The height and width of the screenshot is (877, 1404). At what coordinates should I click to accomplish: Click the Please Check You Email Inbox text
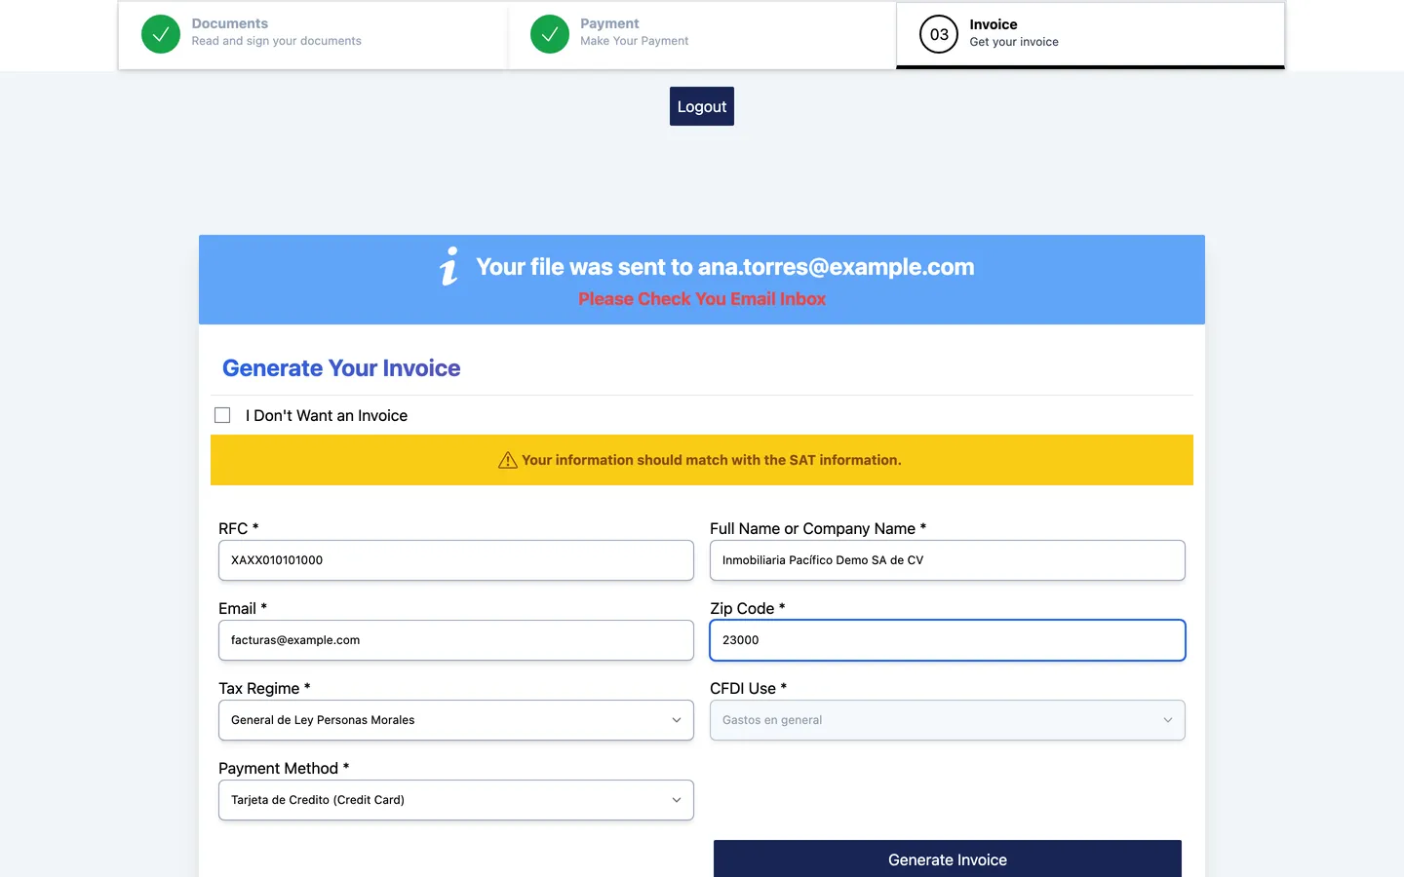(702, 299)
